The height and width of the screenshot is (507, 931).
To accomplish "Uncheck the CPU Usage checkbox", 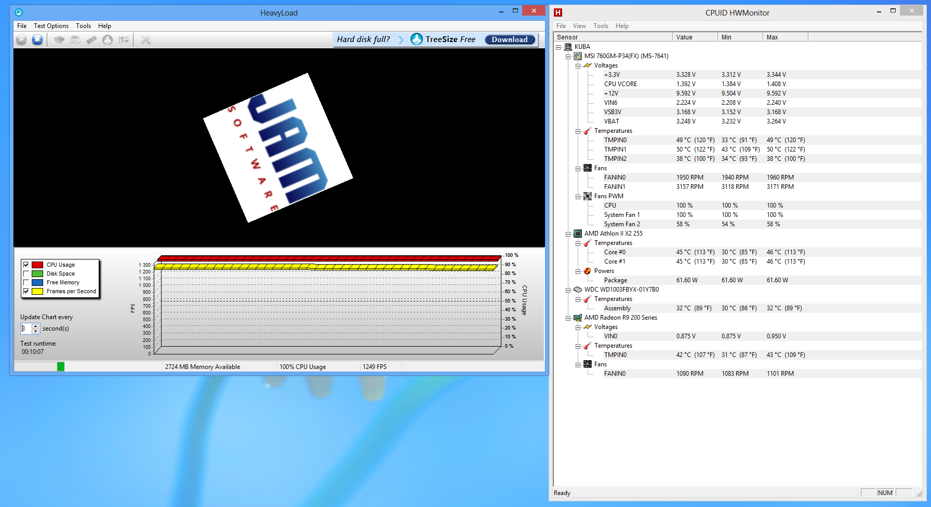I will point(26,265).
